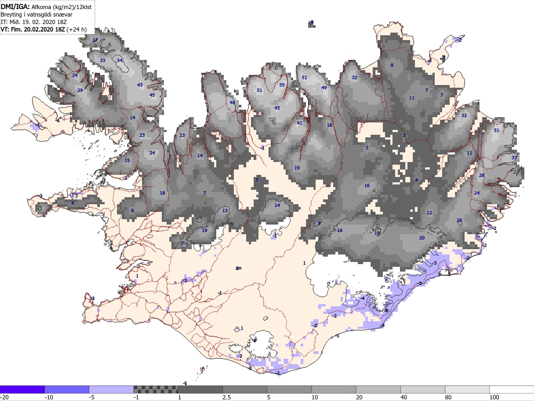The width and height of the screenshot is (534, 401).
Task: Click the '28' value in the Eastfjords
Action: 482,175
